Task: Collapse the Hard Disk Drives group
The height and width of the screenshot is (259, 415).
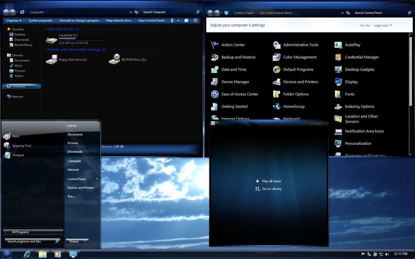Action: (x=44, y=29)
